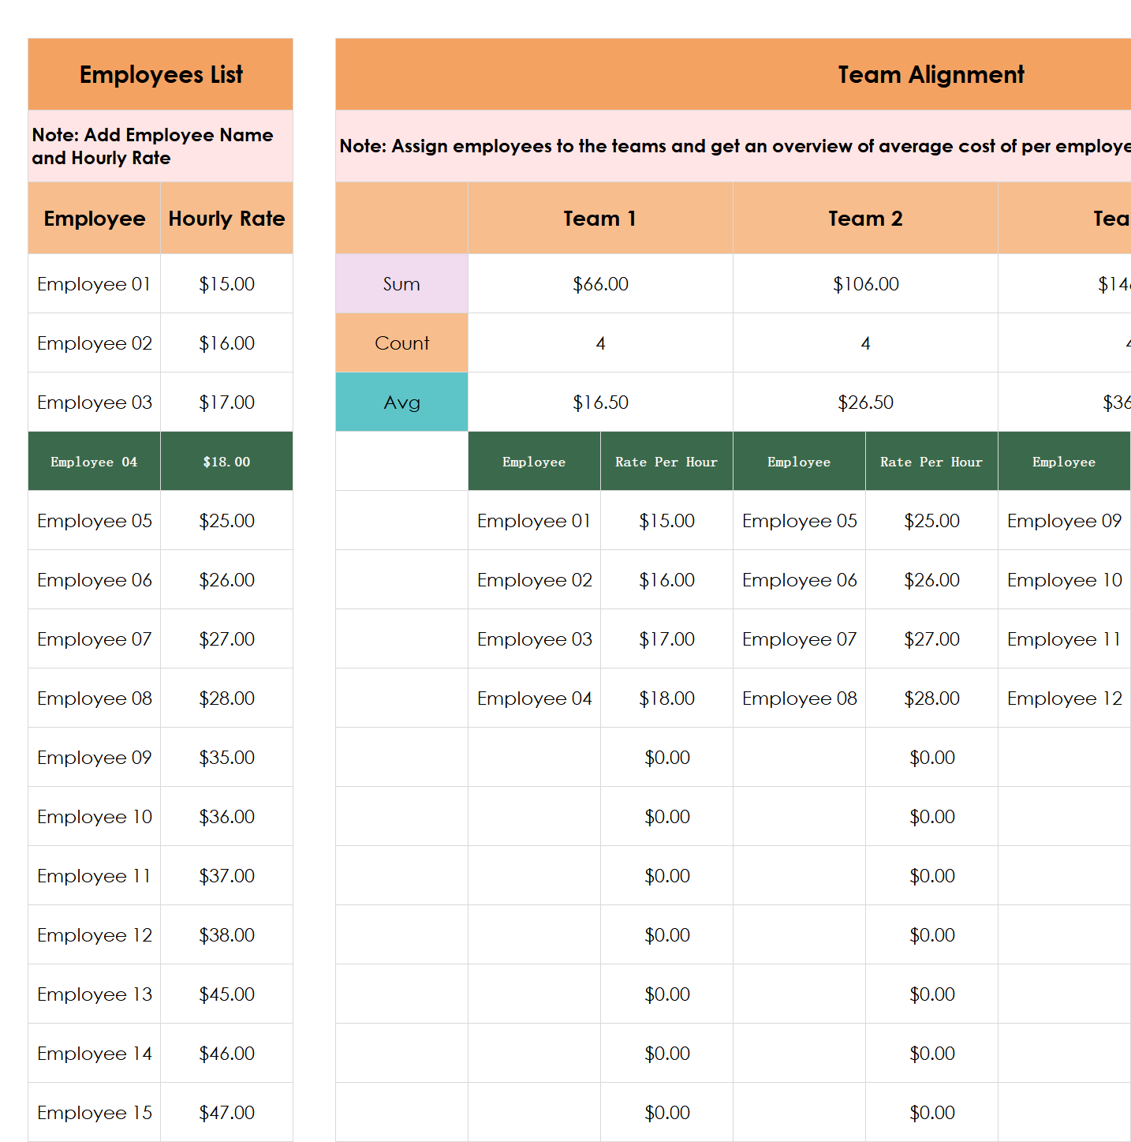Select the Team 1 header cell
Screen dimensions: 1131x1142
600,219
